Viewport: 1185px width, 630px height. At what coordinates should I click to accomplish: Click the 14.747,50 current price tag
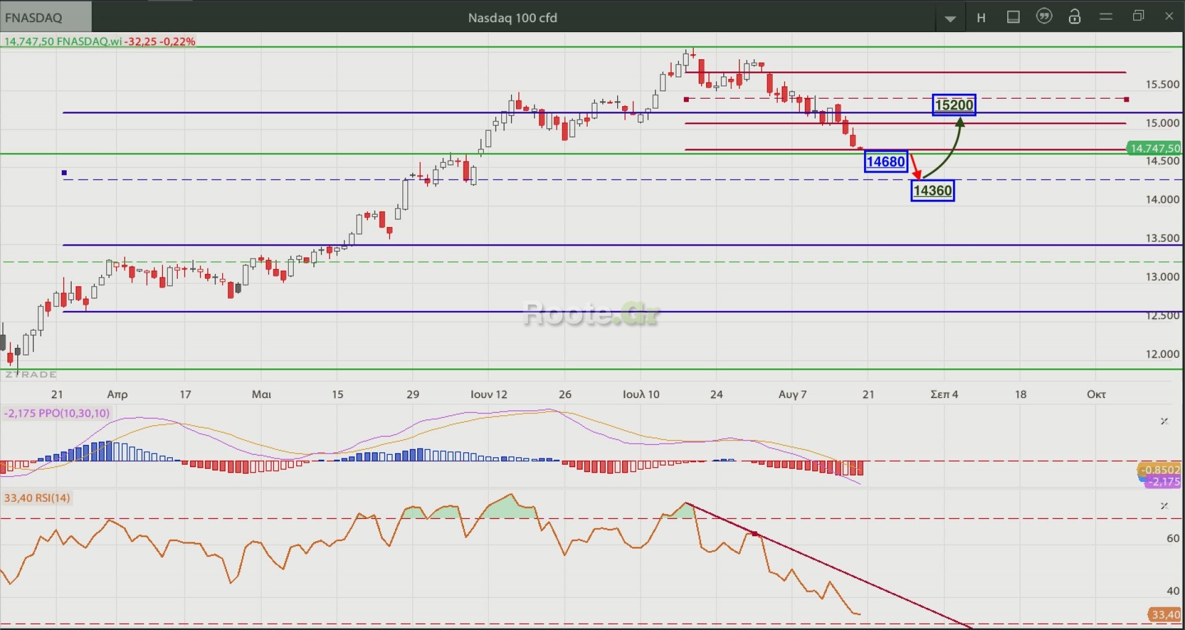point(1154,148)
